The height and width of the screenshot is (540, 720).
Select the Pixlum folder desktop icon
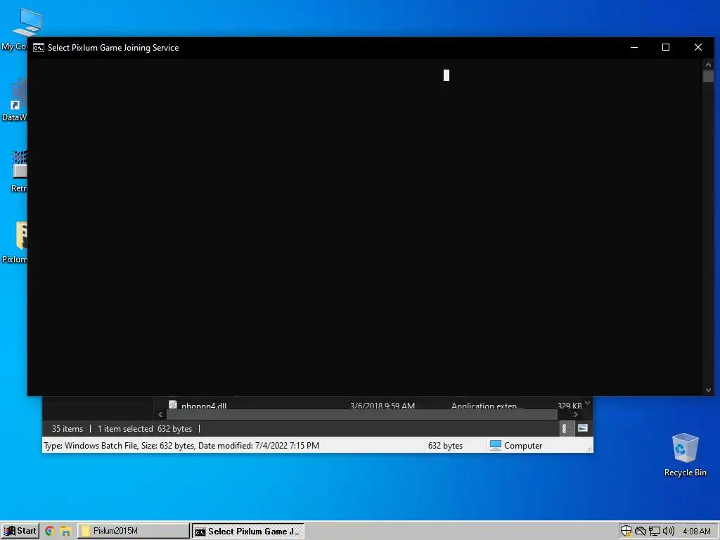(15, 243)
